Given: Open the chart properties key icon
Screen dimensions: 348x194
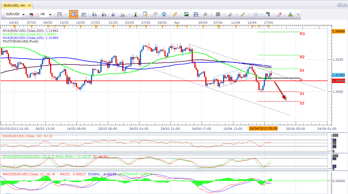Looking at the screenshot, I should (x=145, y=14).
